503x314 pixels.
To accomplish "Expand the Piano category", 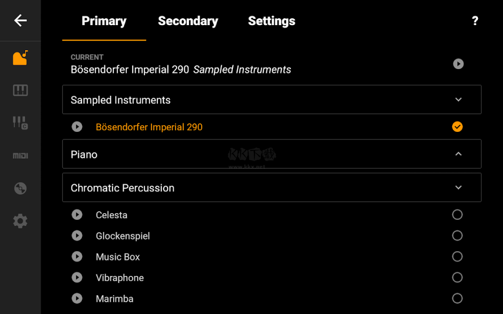I will tap(458, 154).
